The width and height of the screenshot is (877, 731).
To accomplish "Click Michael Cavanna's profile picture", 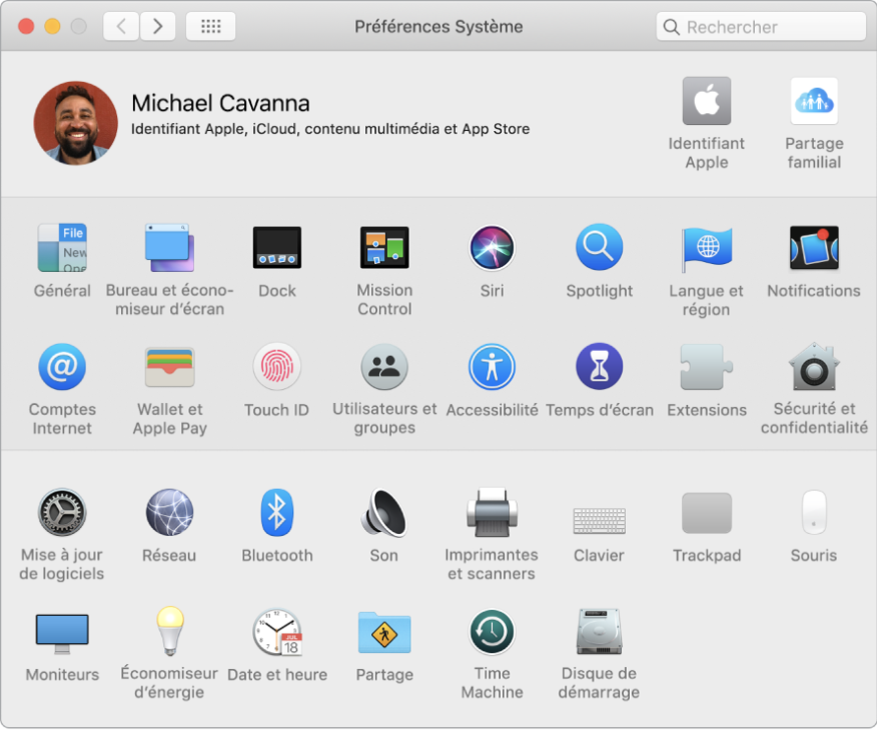I will tap(76, 122).
